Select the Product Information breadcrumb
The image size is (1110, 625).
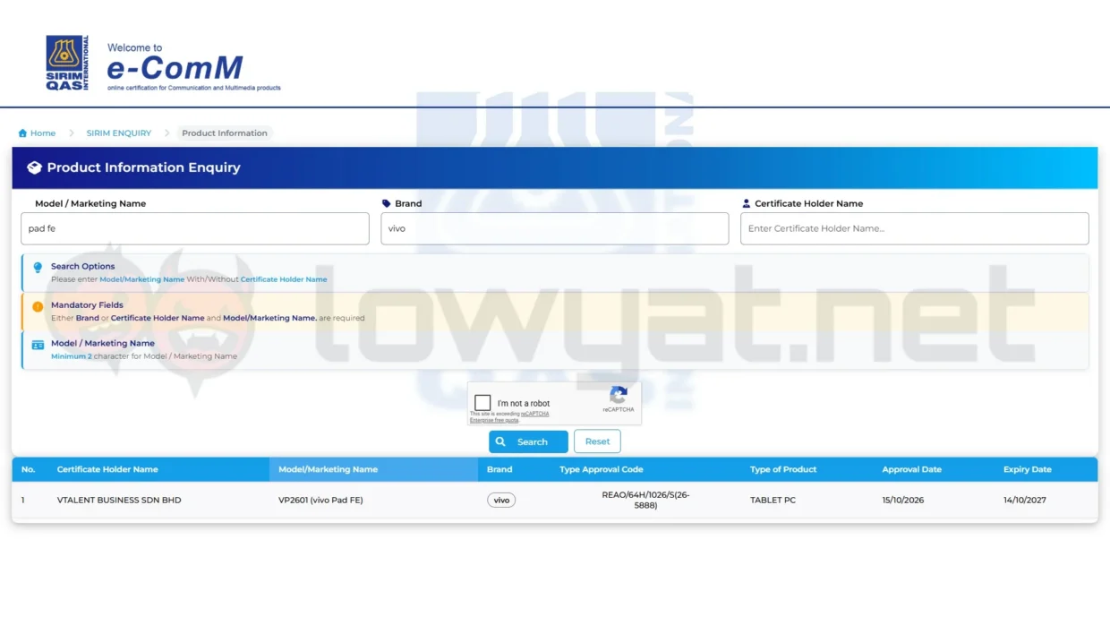(225, 133)
